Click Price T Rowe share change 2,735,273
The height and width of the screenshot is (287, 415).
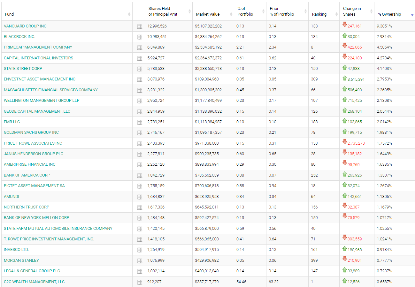pyautogui.click(x=356, y=143)
